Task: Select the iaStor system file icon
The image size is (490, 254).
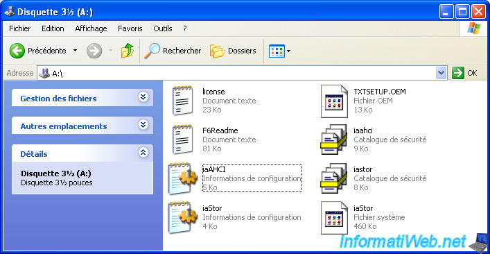Action: pos(334,218)
